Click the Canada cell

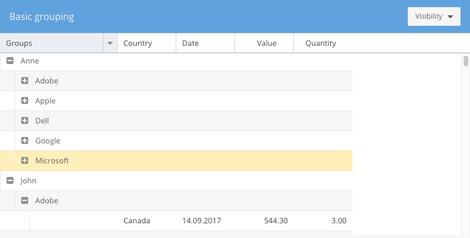[x=146, y=220]
